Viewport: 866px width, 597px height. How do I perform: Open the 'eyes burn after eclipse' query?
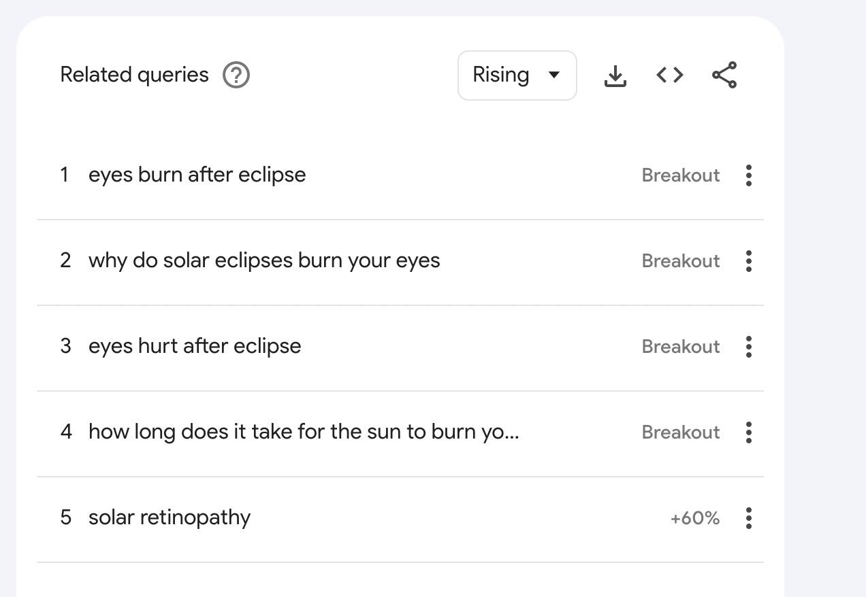pyautogui.click(x=197, y=175)
